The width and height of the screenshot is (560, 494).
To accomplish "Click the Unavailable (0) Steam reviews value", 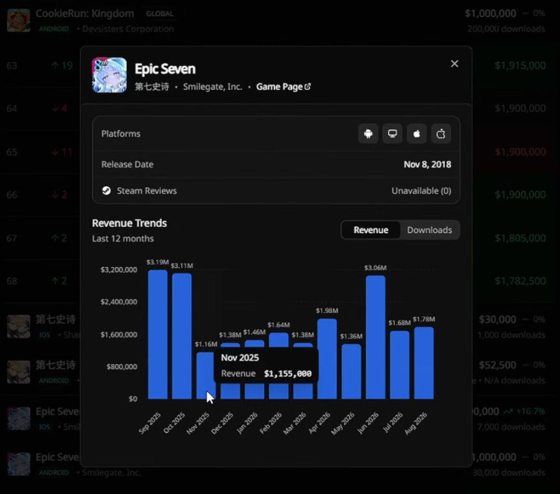I will point(421,191).
